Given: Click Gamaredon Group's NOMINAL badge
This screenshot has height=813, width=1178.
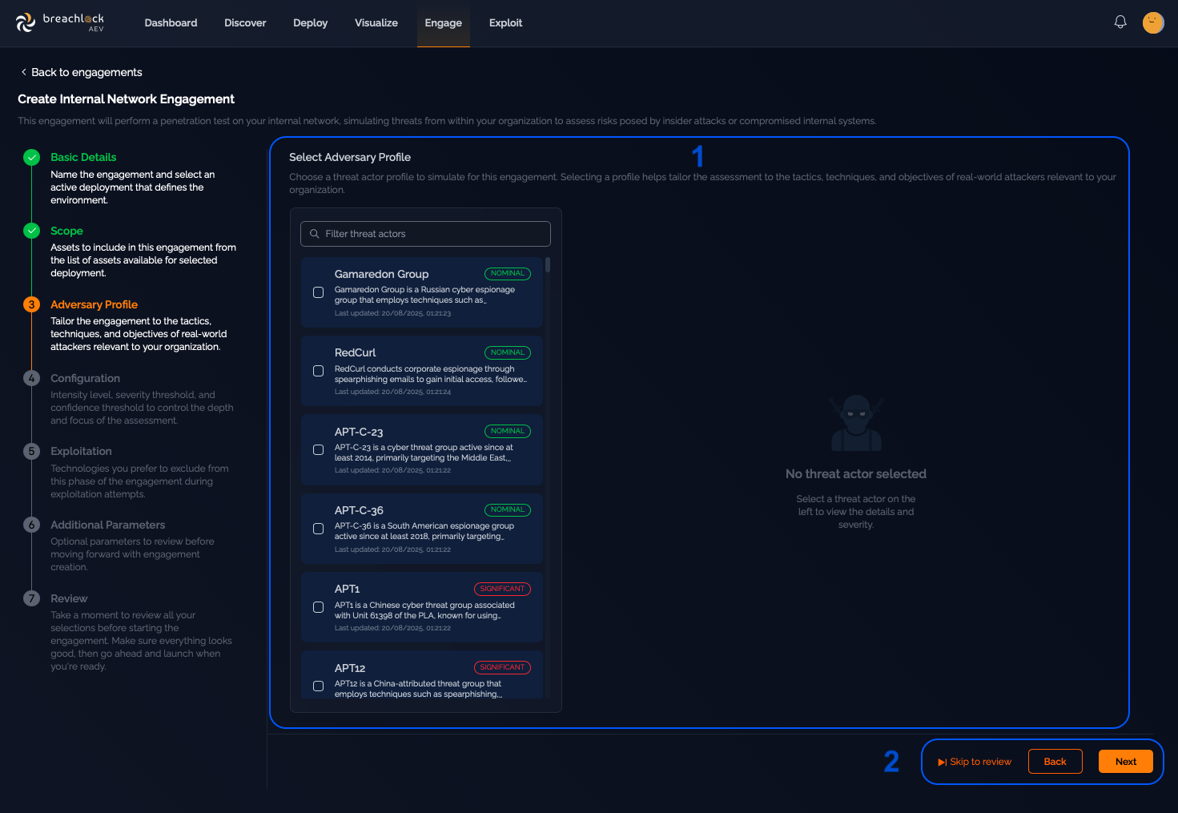Looking at the screenshot, I should (508, 274).
